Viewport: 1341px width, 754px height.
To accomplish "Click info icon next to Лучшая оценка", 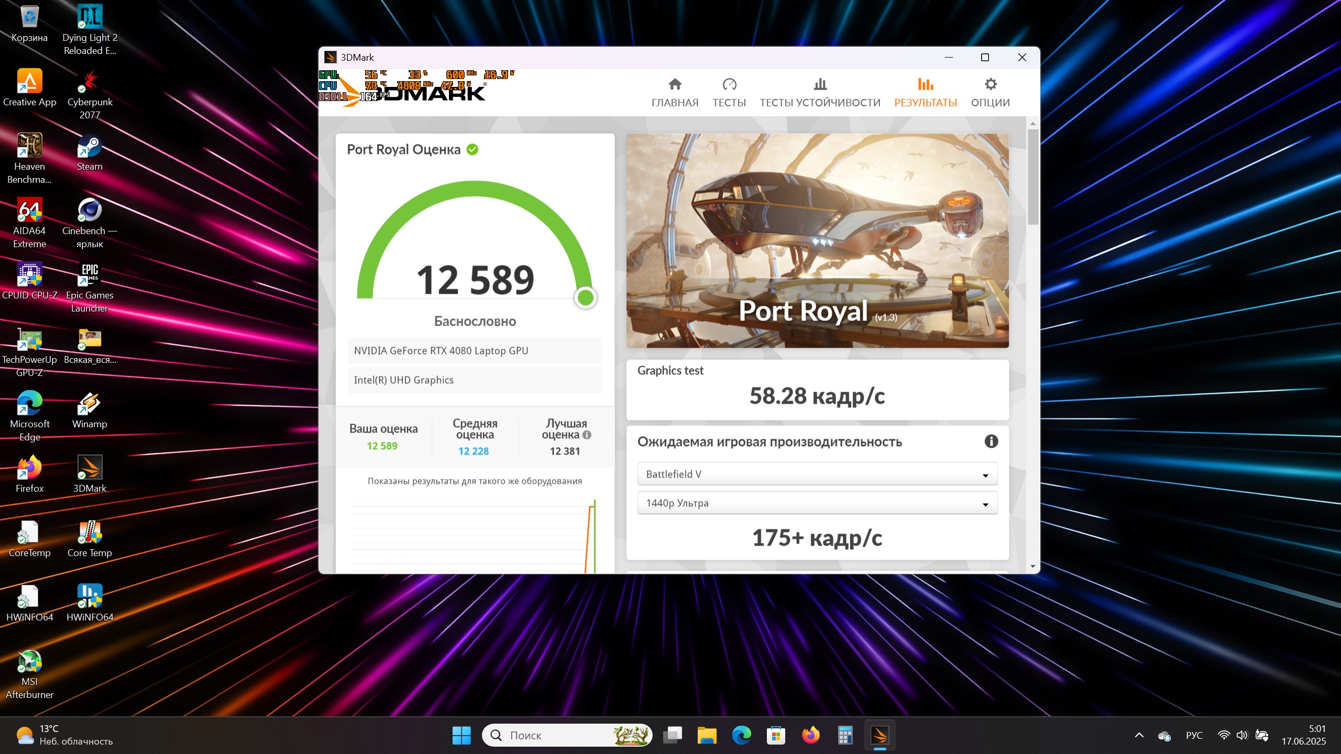I will 587,435.
